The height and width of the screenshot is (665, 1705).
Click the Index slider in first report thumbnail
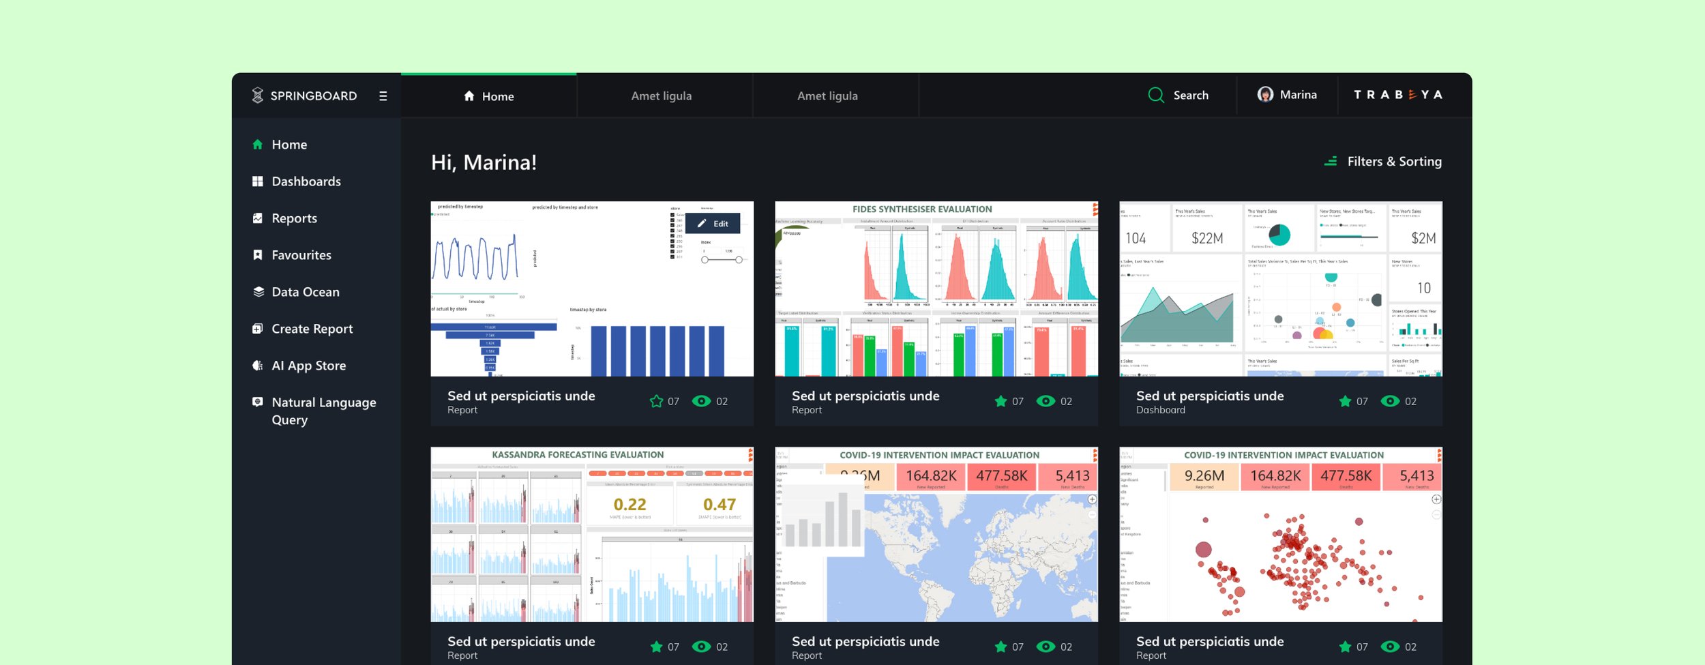(722, 260)
